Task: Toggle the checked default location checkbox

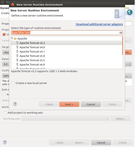Action: [4, 34]
